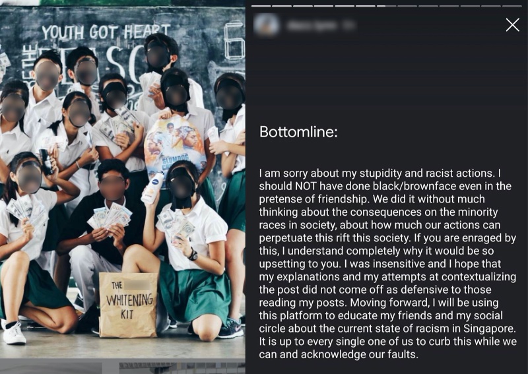Open the blurred username next to avatar
The width and height of the screenshot is (528, 374).
(320, 26)
